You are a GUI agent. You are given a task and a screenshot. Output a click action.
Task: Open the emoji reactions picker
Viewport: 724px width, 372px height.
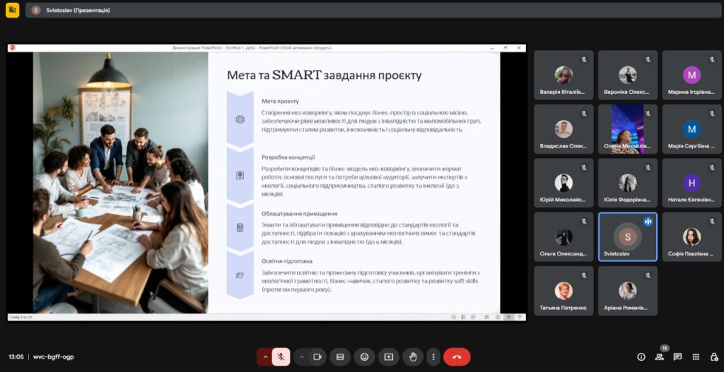click(364, 357)
